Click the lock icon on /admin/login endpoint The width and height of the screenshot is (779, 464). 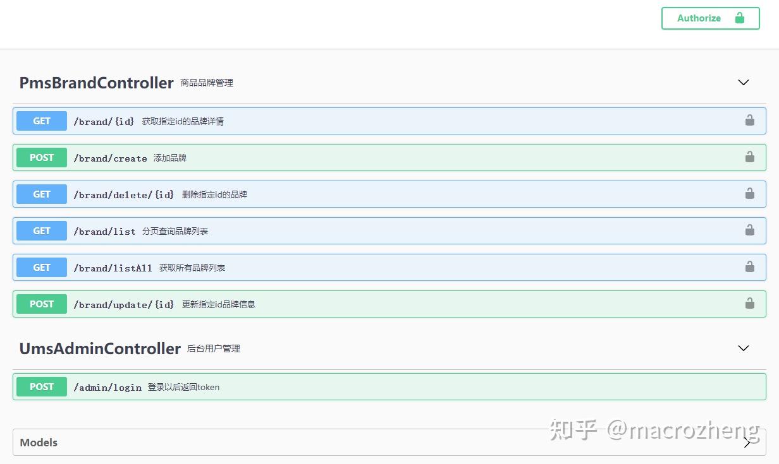pos(750,386)
